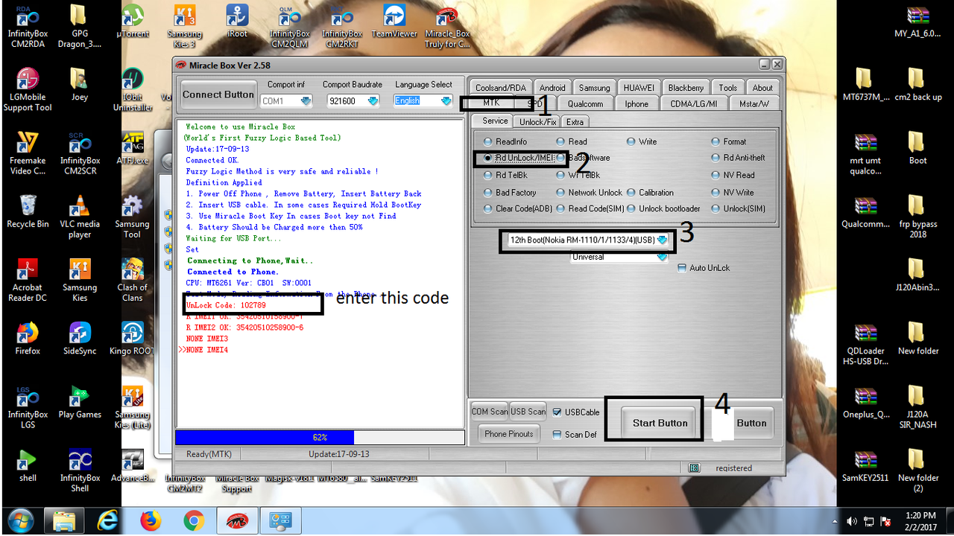The height and width of the screenshot is (536, 954).
Task: Select the Clear Code(ADB) radio option
Action: click(488, 208)
